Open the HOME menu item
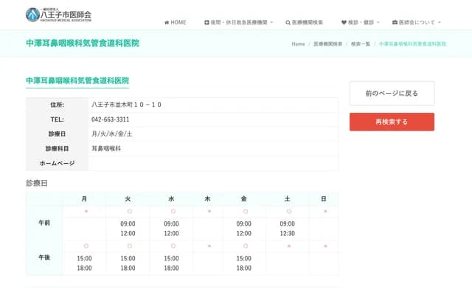This screenshot has height=295, width=472. (178, 23)
